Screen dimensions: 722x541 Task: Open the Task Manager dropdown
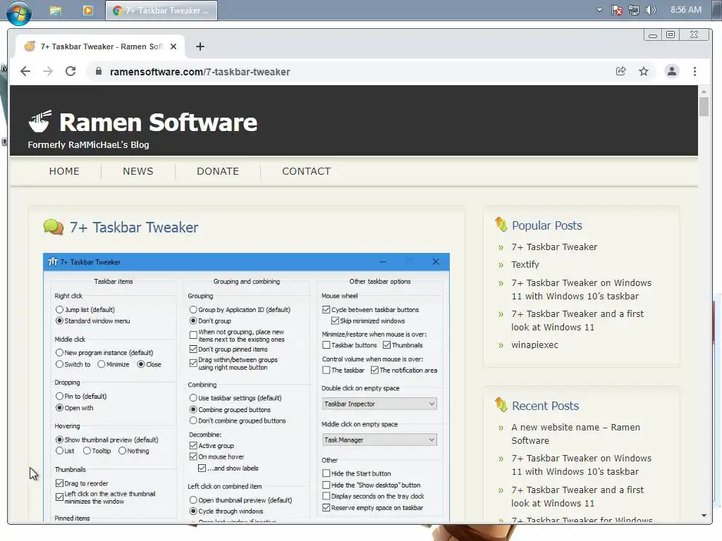[379, 440]
